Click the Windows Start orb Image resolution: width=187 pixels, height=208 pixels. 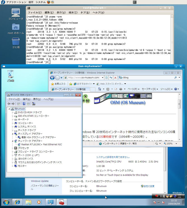click(6, 202)
